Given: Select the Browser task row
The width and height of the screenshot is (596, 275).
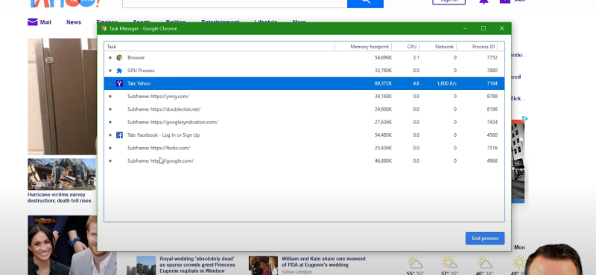Looking at the screenshot, I should [x=304, y=58].
